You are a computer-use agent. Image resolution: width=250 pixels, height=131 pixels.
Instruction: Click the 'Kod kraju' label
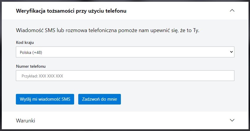point(25,42)
